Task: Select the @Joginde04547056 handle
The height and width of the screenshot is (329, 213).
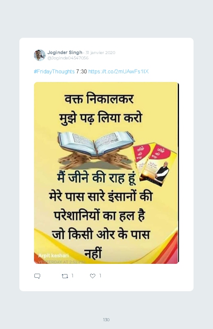Action: (68, 58)
